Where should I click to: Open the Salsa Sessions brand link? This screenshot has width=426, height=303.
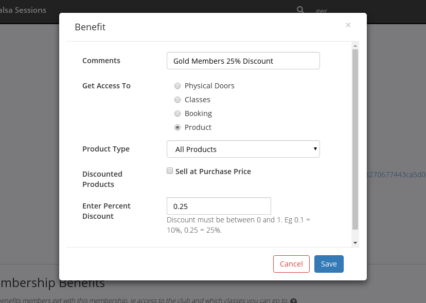23,10
